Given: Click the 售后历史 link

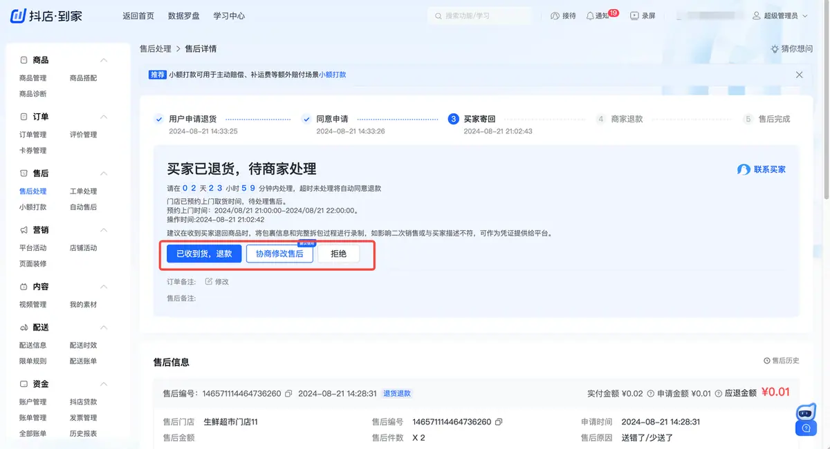Looking at the screenshot, I should (x=782, y=361).
